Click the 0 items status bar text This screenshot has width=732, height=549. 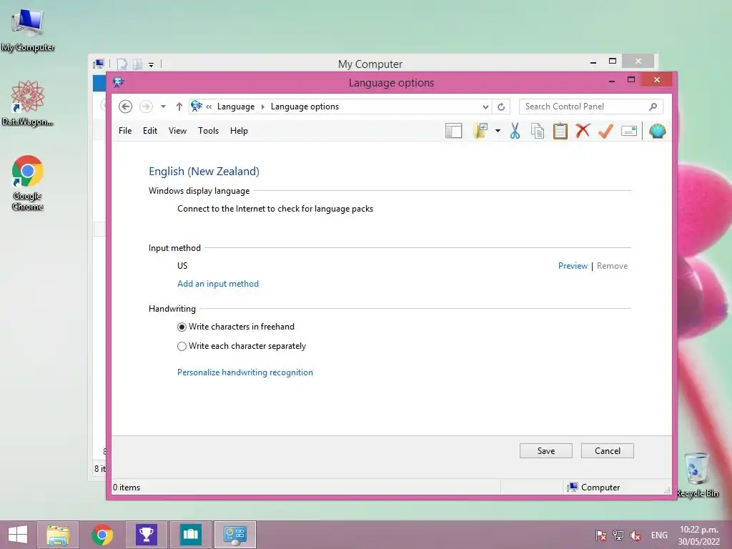[127, 487]
